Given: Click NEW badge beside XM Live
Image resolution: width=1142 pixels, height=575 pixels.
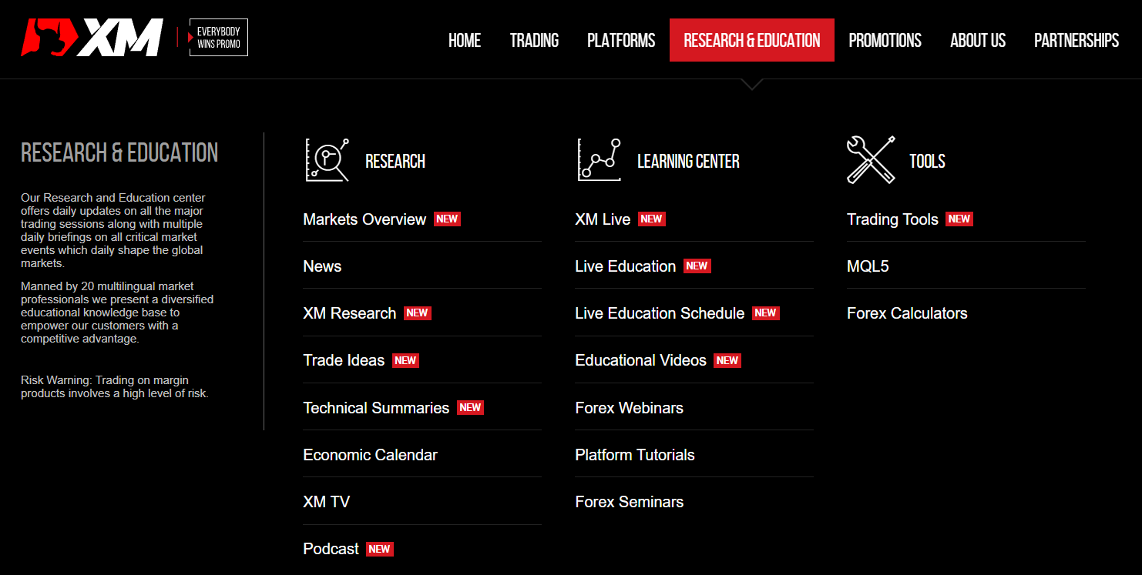Looking at the screenshot, I should point(651,219).
